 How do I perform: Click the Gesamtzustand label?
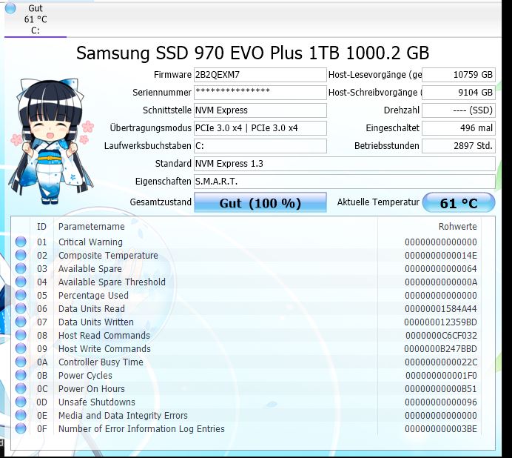pyautogui.click(x=161, y=202)
